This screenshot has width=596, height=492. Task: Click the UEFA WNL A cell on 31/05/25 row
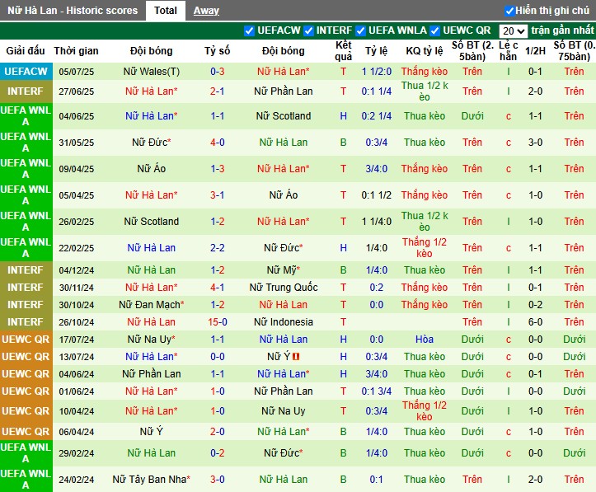[x=26, y=143]
